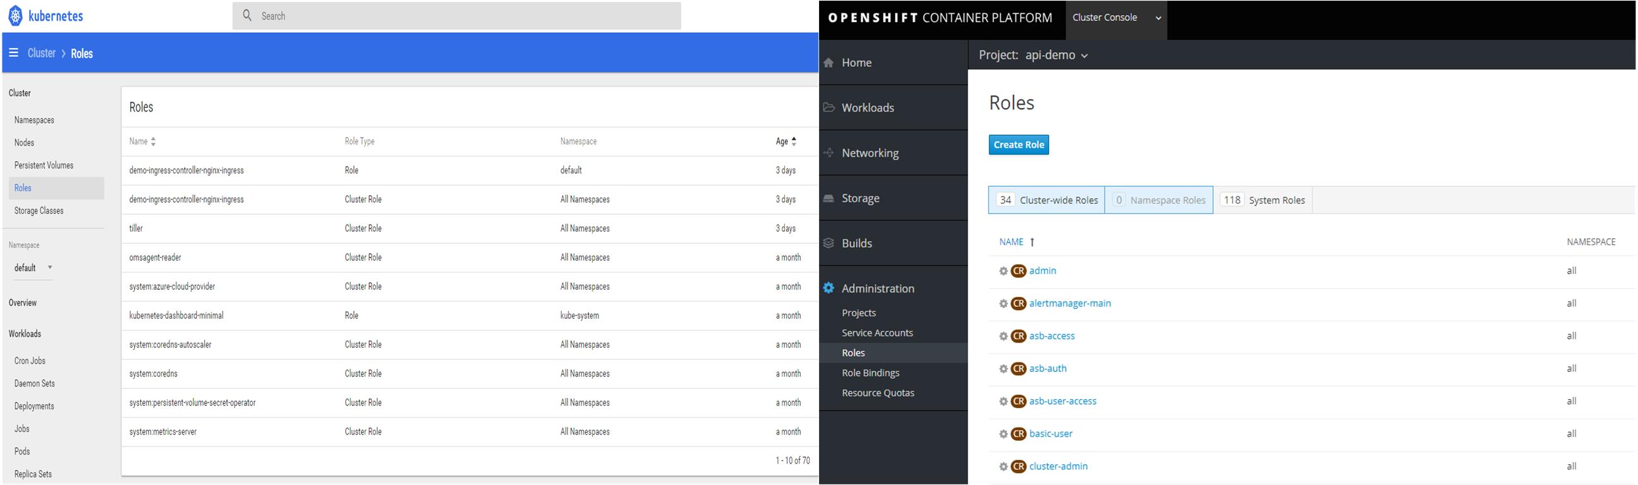The width and height of the screenshot is (1638, 485).
Task: Open the gear menu for basic-user role
Action: (x=1004, y=434)
